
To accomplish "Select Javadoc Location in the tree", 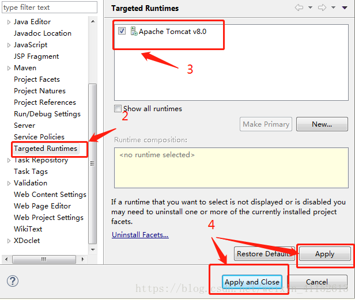I will (43, 33).
